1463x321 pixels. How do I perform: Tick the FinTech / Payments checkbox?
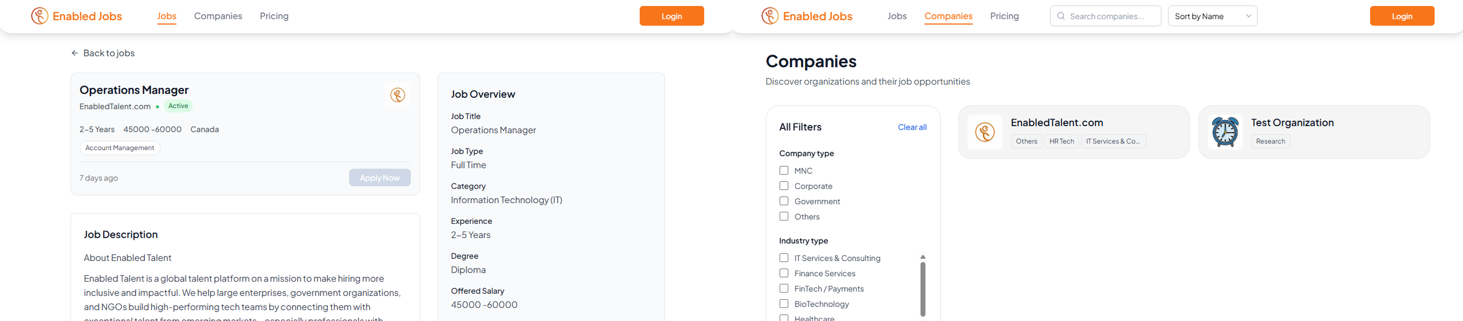tap(784, 288)
